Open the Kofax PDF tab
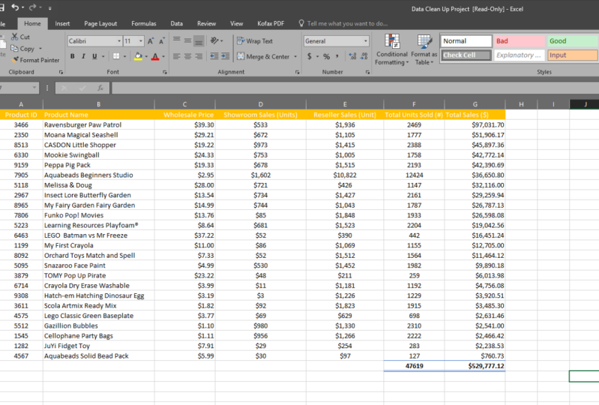The image size is (599, 405). pyautogui.click(x=271, y=23)
